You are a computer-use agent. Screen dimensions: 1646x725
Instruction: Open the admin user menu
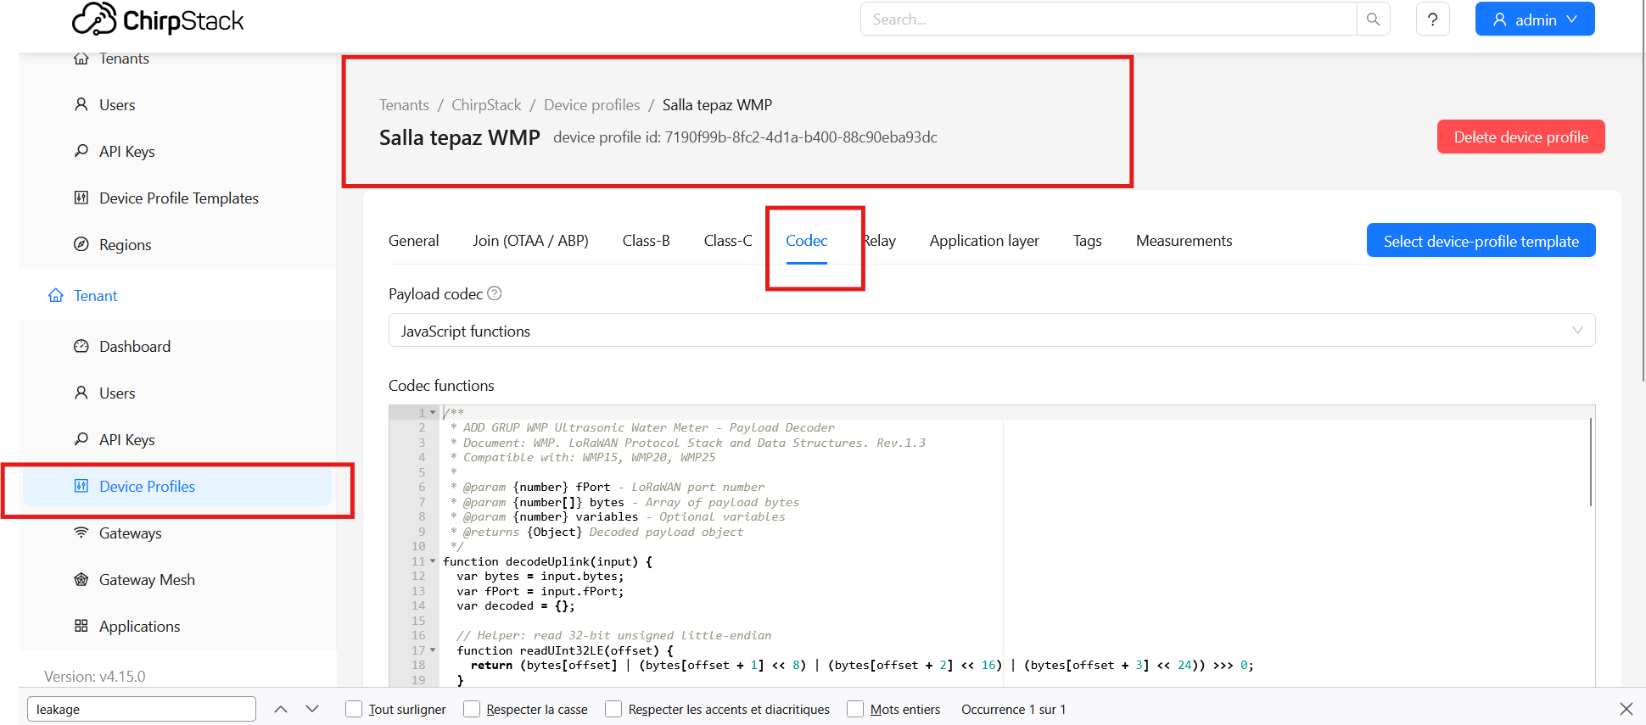[x=1535, y=19]
